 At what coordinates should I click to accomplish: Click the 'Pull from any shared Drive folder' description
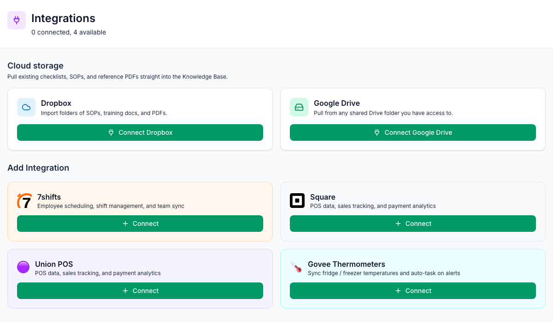click(383, 113)
